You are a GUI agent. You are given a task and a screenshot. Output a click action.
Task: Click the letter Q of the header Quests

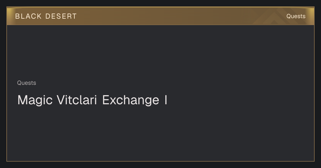(289, 16)
